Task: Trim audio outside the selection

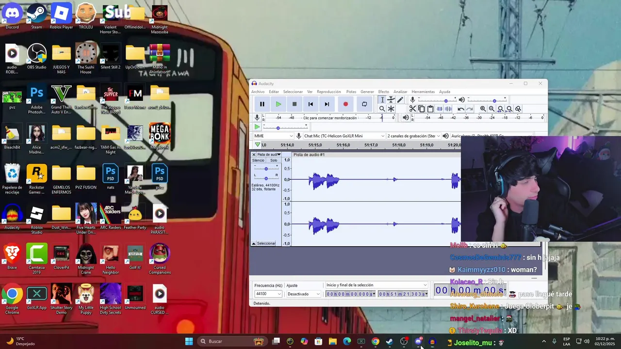Action: click(x=440, y=109)
